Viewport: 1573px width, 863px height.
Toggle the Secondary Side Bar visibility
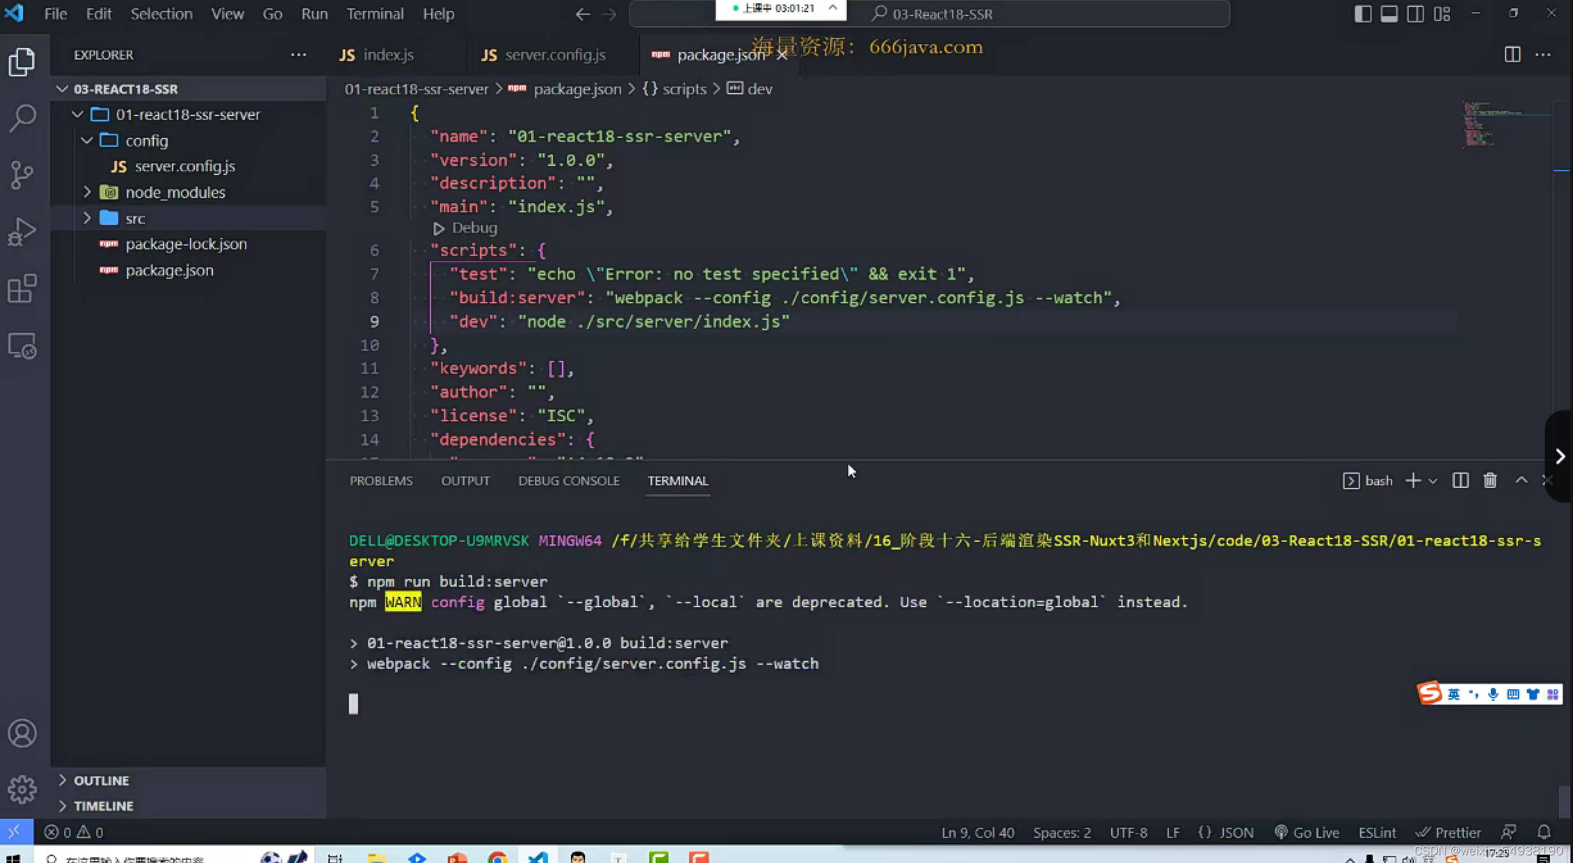(x=1415, y=14)
